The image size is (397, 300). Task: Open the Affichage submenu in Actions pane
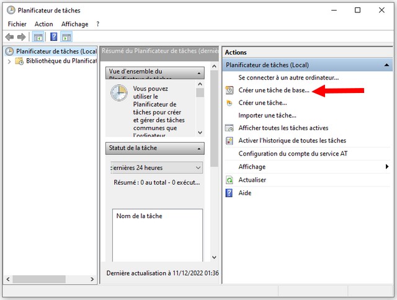tap(387, 167)
